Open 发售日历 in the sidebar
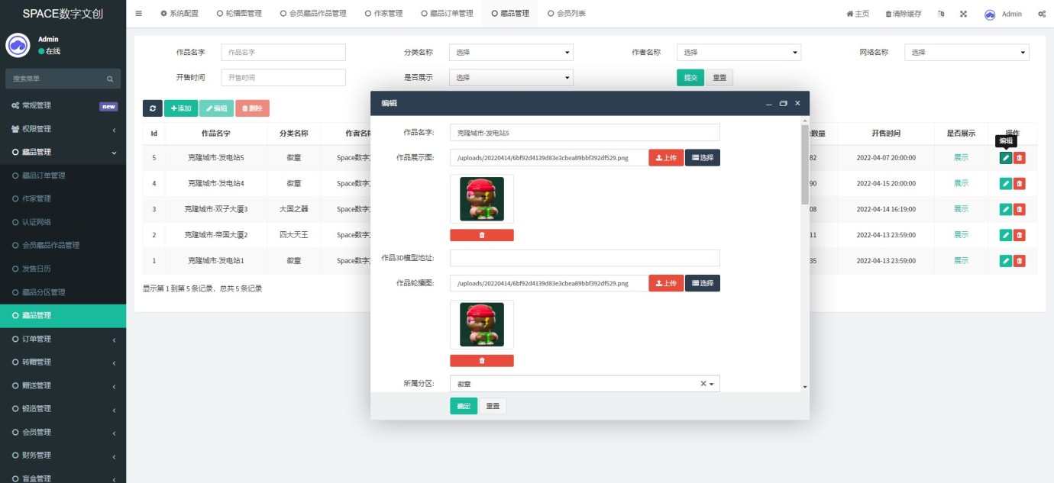1054x483 pixels. [x=37, y=269]
